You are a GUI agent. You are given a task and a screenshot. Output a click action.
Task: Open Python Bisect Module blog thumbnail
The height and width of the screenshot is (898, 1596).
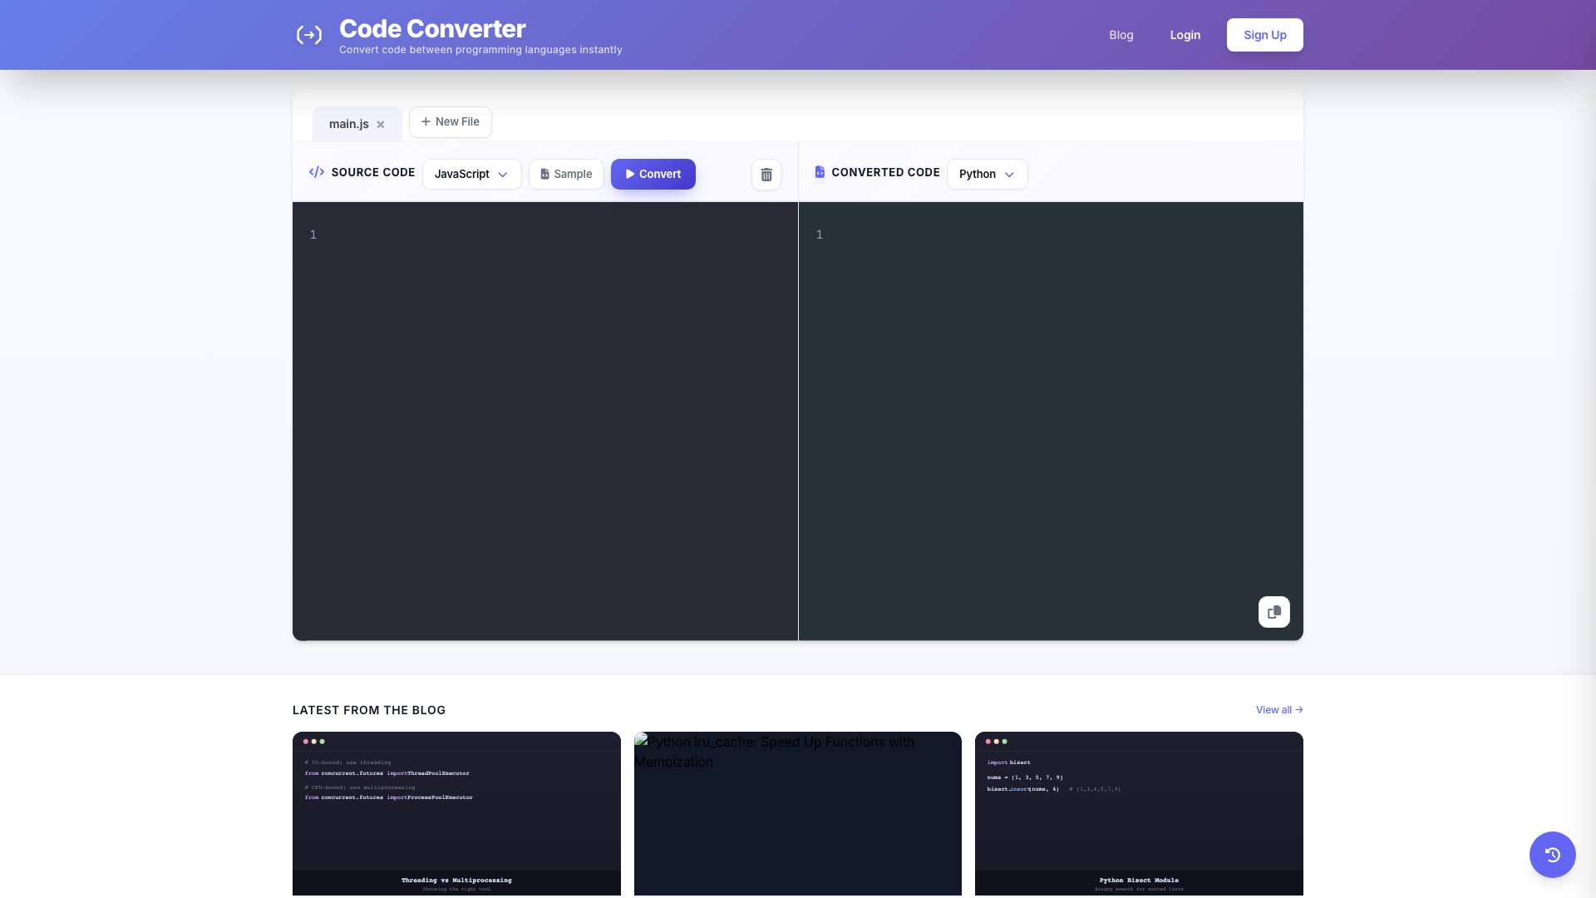(x=1139, y=813)
